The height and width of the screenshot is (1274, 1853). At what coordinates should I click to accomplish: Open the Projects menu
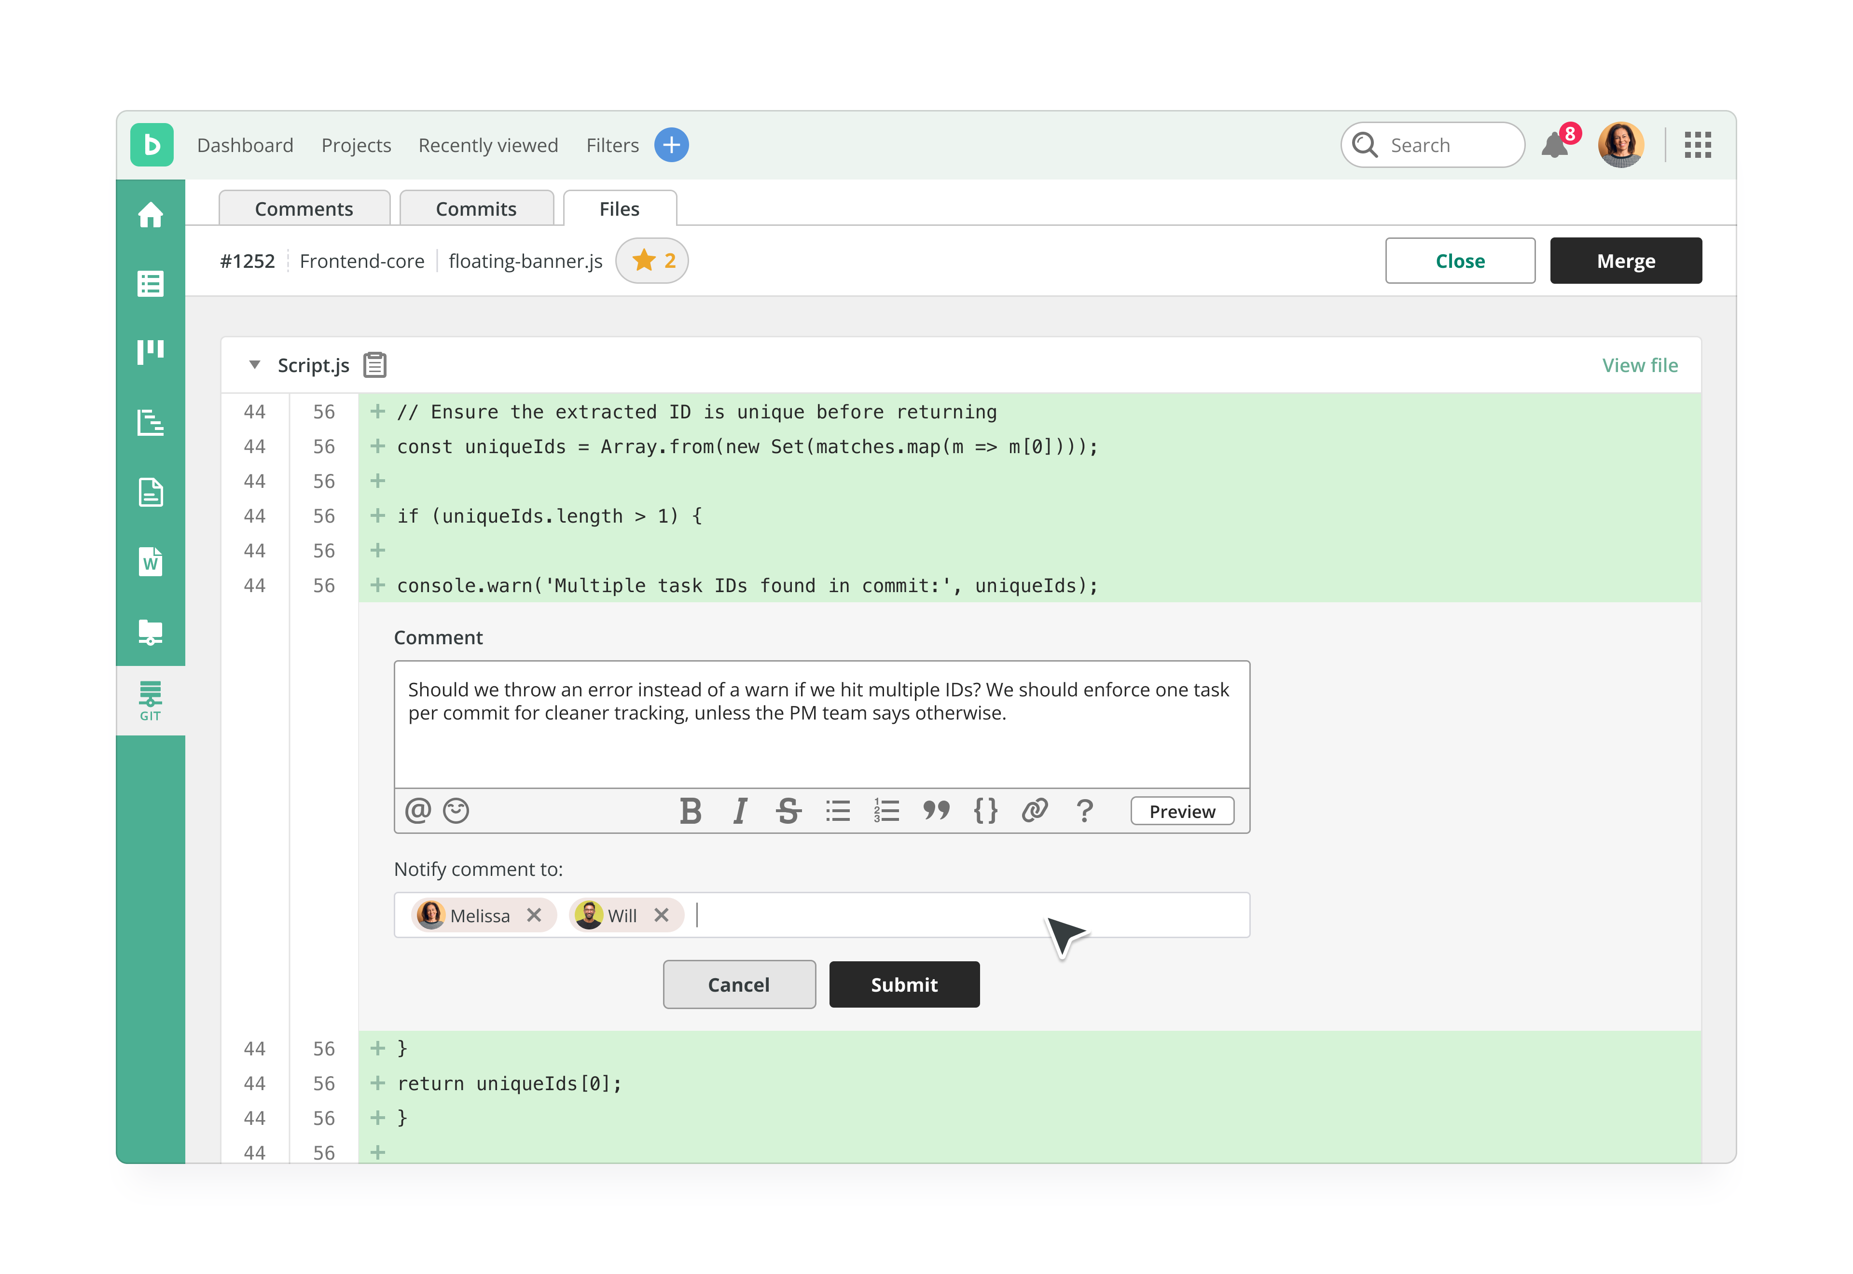pos(356,145)
